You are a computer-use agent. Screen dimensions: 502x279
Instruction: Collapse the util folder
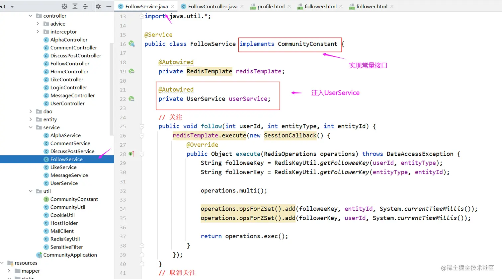click(31, 191)
